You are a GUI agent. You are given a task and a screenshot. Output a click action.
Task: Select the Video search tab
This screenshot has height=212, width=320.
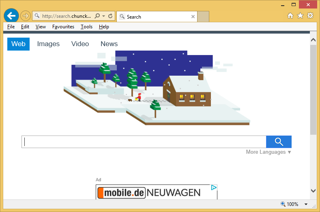(80, 44)
